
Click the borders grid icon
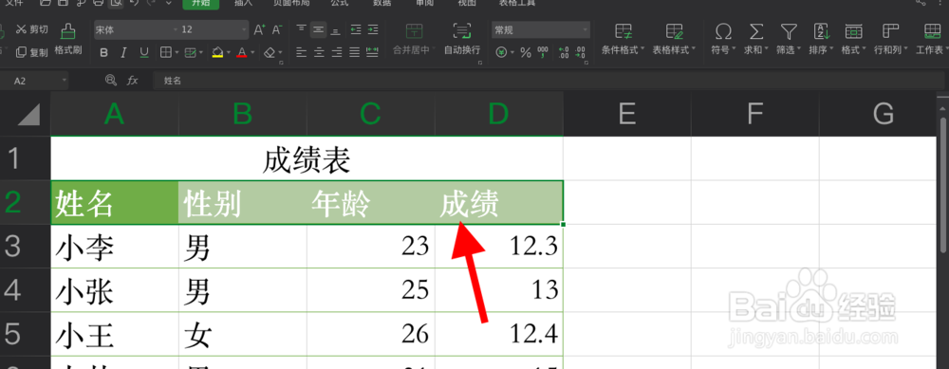(165, 52)
